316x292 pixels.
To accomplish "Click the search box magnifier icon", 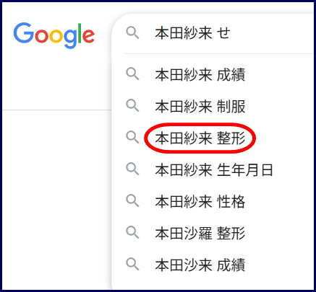I will point(132,33).
